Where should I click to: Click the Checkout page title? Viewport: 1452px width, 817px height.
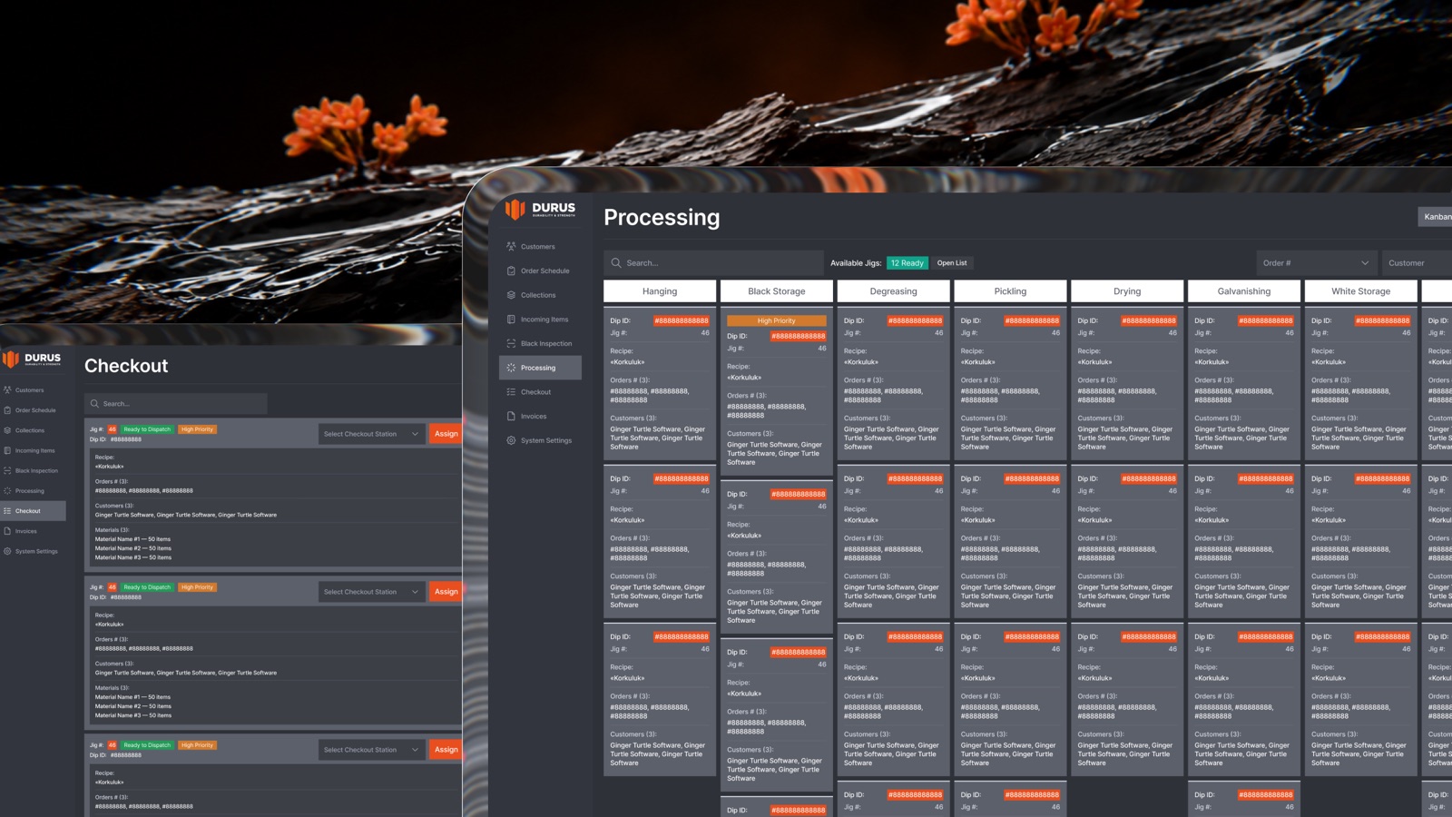tap(126, 366)
